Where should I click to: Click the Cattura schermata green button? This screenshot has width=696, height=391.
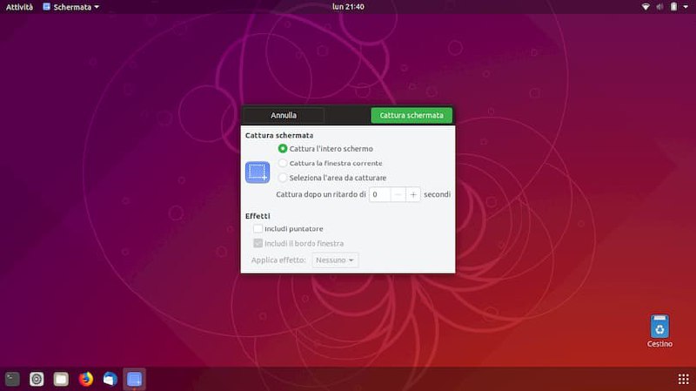click(x=412, y=115)
